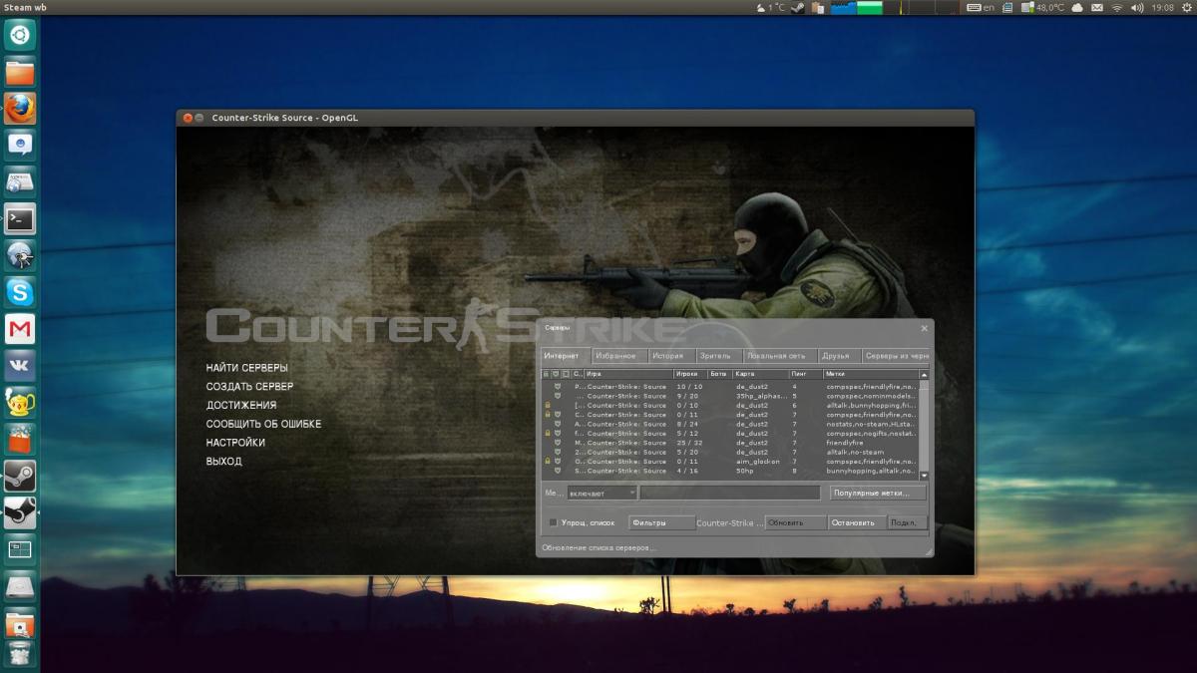Select 'НАСТРОЙКИ' in the main menu
The image size is (1197, 673).
[x=235, y=443]
